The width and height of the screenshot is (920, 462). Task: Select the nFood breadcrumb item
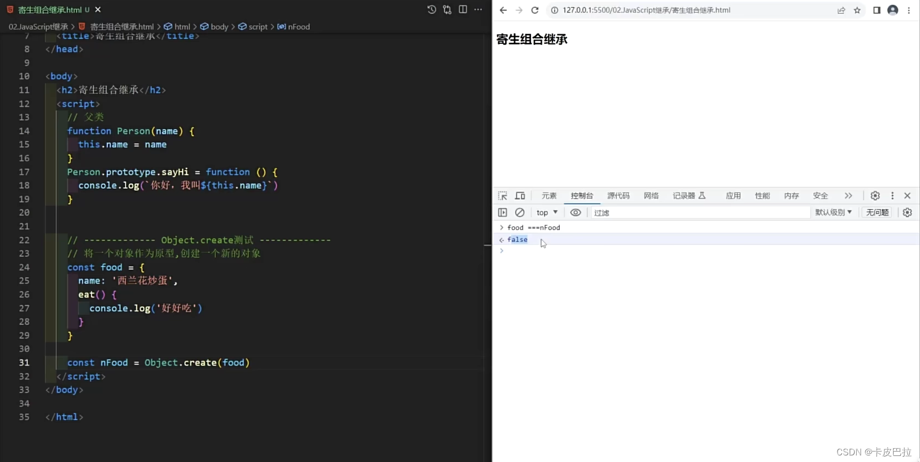tap(294, 26)
